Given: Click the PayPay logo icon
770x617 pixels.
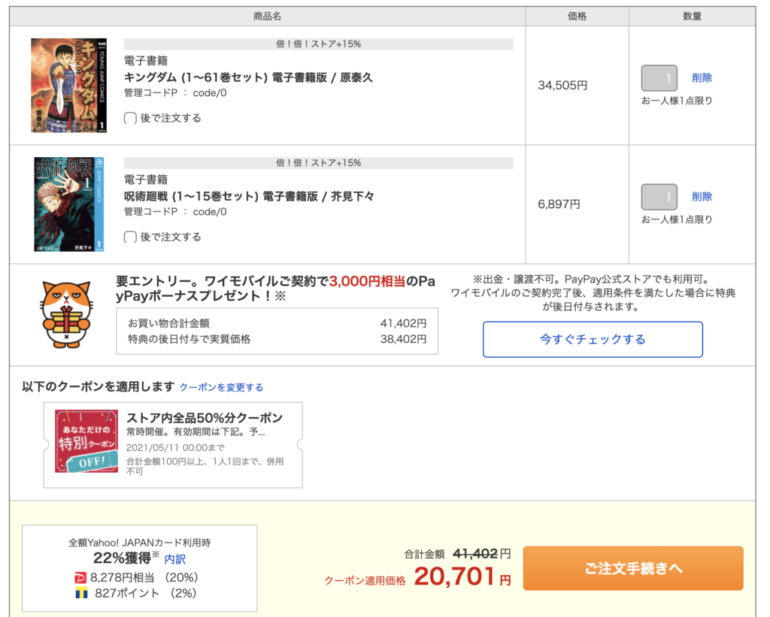Looking at the screenshot, I should (80, 578).
